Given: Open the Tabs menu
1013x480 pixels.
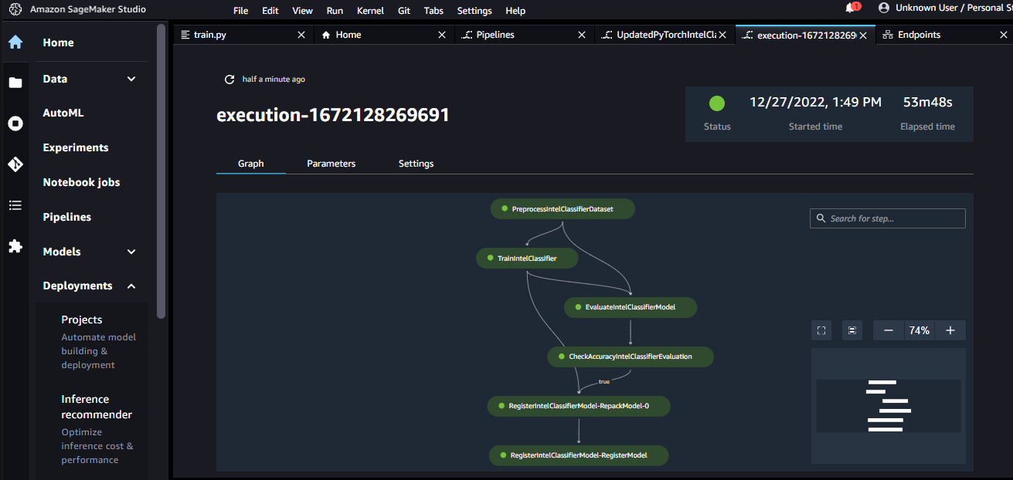Looking at the screenshot, I should click(x=433, y=11).
